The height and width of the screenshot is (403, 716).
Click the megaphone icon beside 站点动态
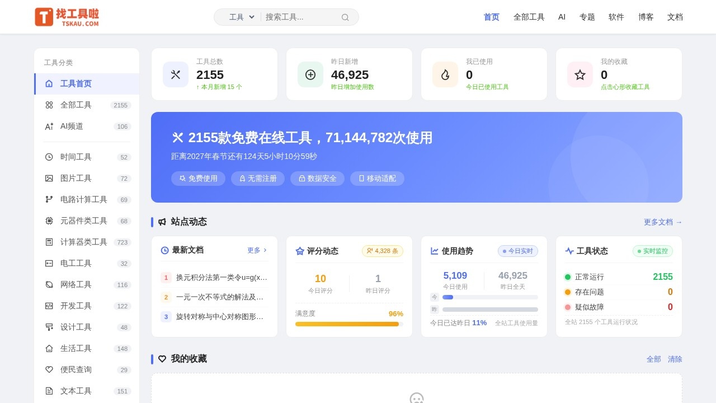point(162,222)
